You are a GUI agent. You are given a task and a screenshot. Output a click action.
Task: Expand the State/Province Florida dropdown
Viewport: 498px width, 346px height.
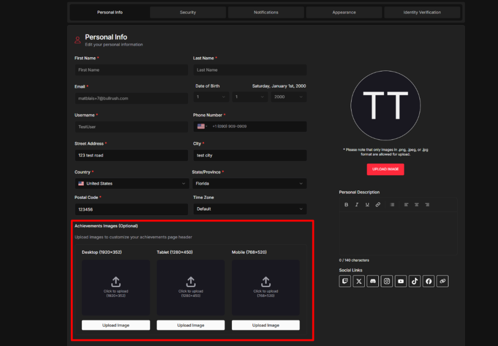pos(249,184)
